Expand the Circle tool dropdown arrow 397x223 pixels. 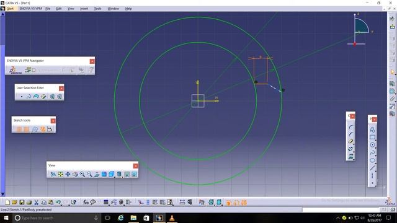point(376,147)
